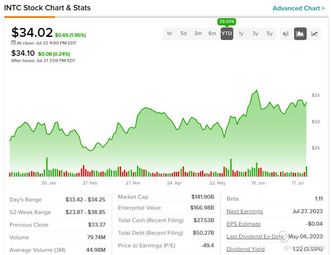This screenshot has height=255, width=331.
Task: Click the EPS estimate value -$0.04
Action: click(x=314, y=224)
